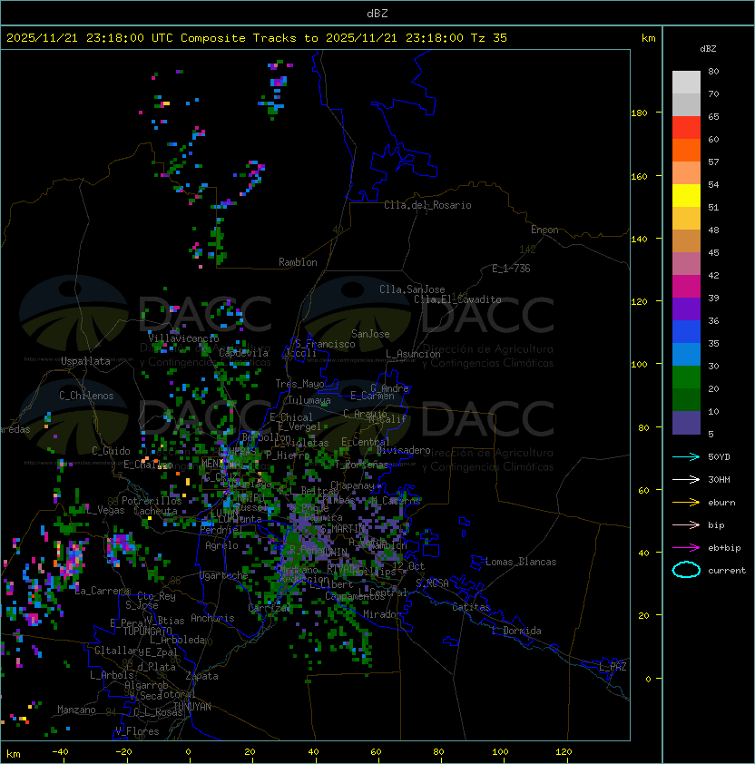Click the 39 dBZ purple swatch
Screen dimensions: 755x764
686,309
